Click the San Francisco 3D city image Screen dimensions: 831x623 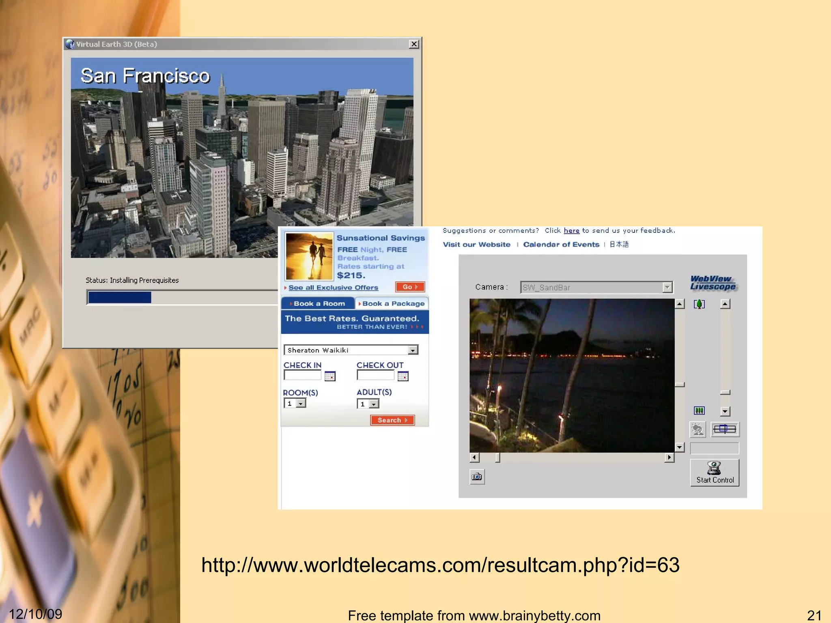pyautogui.click(x=242, y=157)
